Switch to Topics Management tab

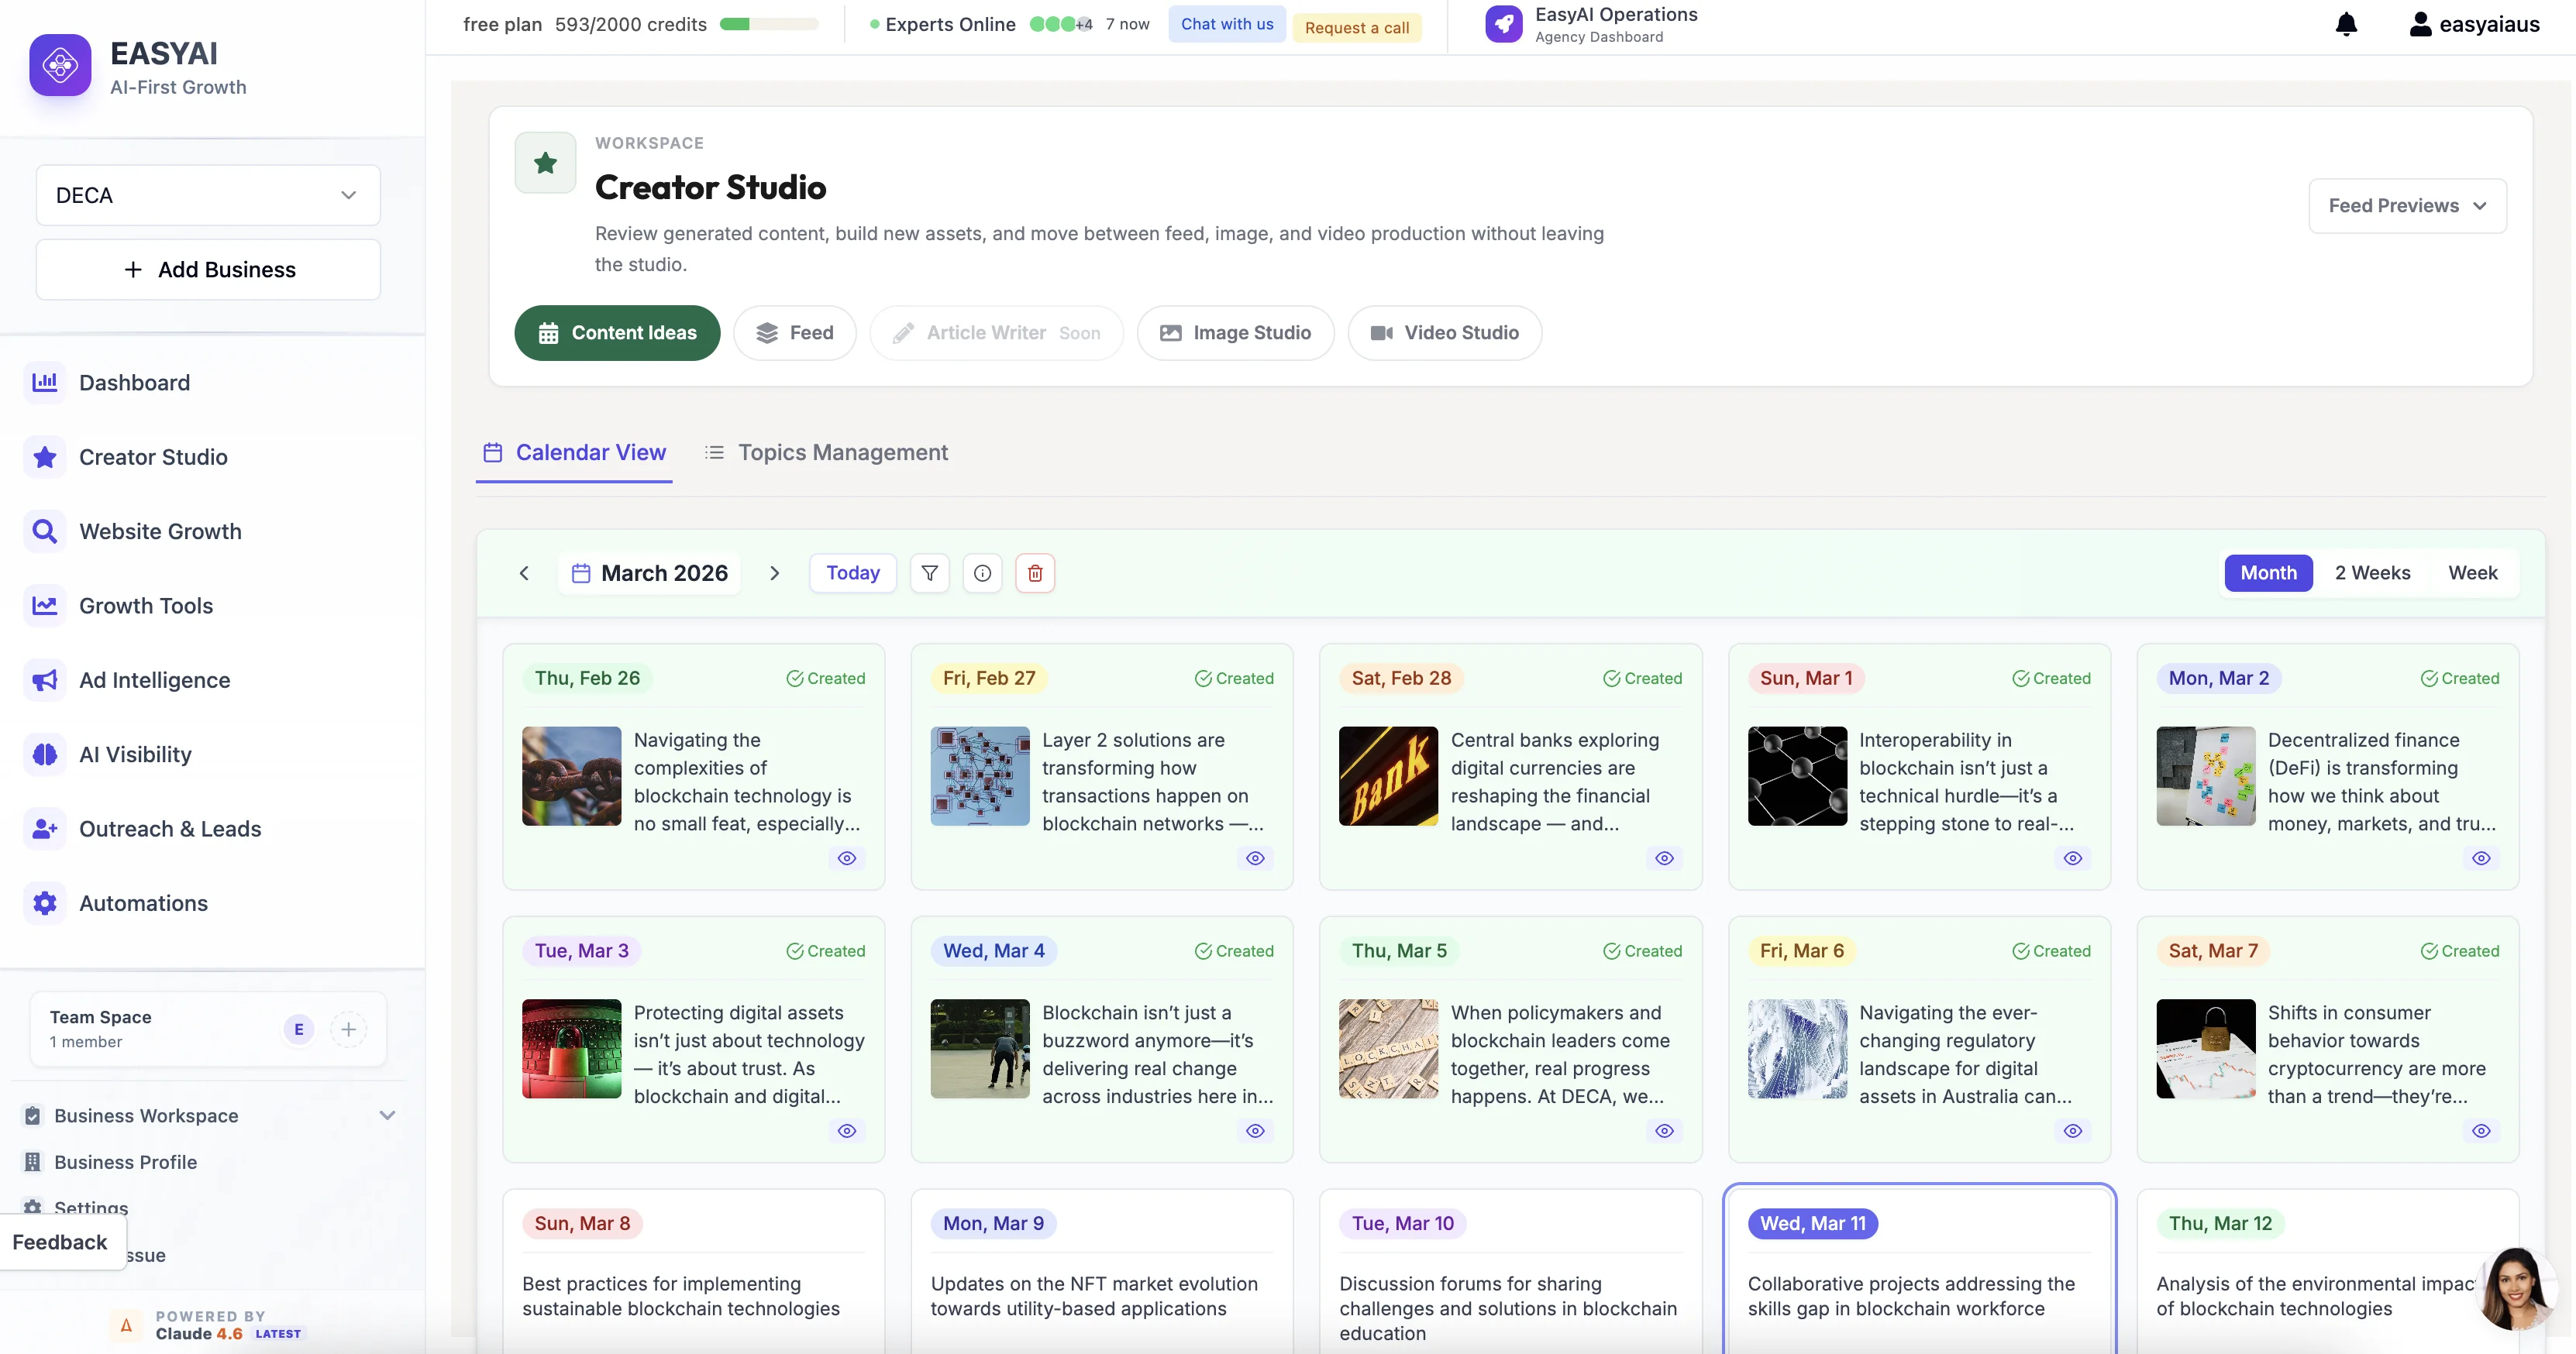(844, 452)
